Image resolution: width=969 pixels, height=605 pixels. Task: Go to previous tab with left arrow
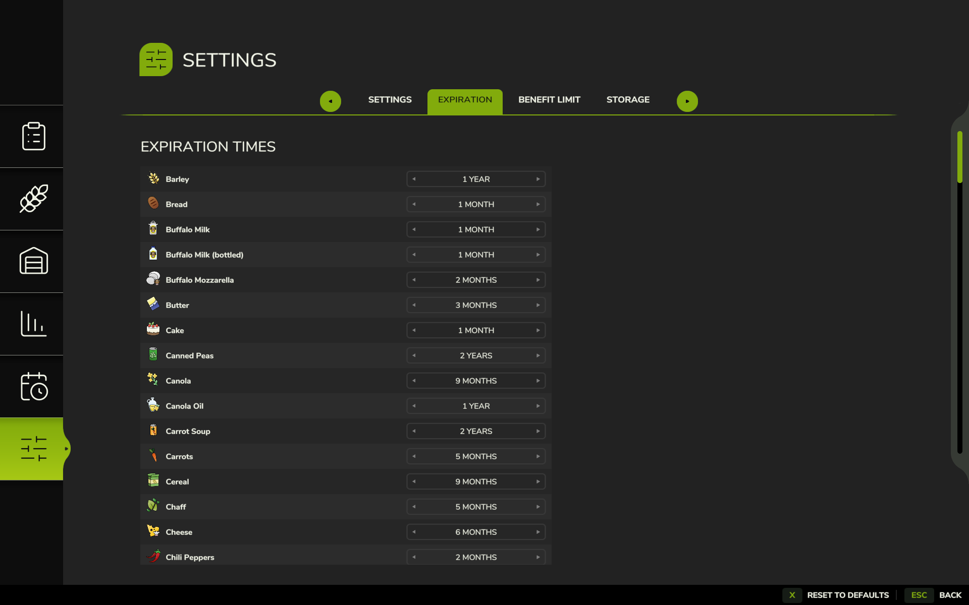[x=331, y=101]
